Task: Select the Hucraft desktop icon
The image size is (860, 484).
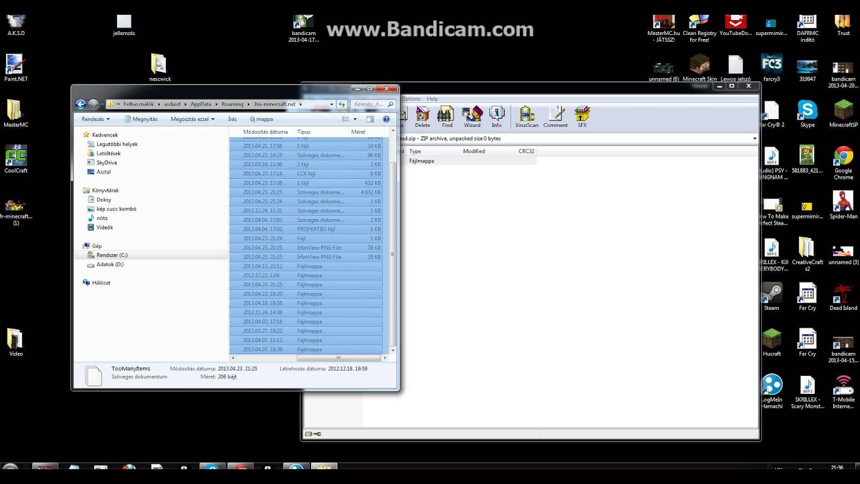Action: coord(771,342)
